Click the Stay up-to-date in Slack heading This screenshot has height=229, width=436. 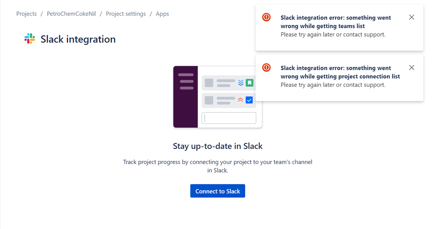click(218, 146)
